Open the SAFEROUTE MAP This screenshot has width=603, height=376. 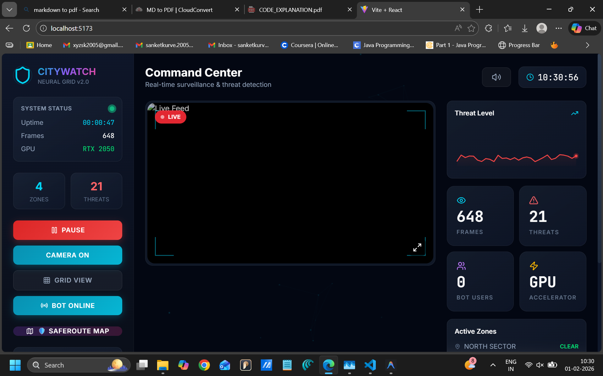click(68, 331)
